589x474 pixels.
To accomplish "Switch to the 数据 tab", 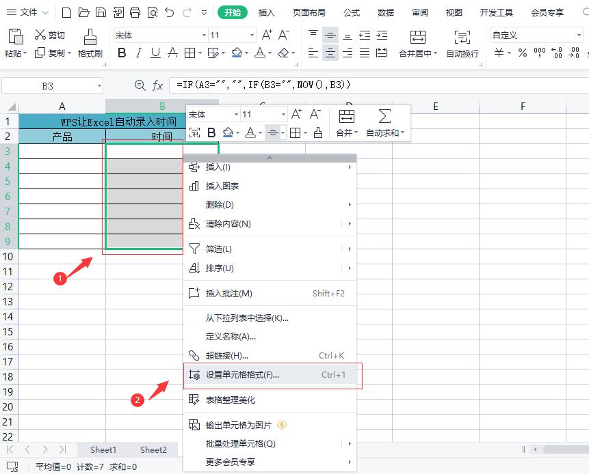I will pyautogui.click(x=386, y=13).
